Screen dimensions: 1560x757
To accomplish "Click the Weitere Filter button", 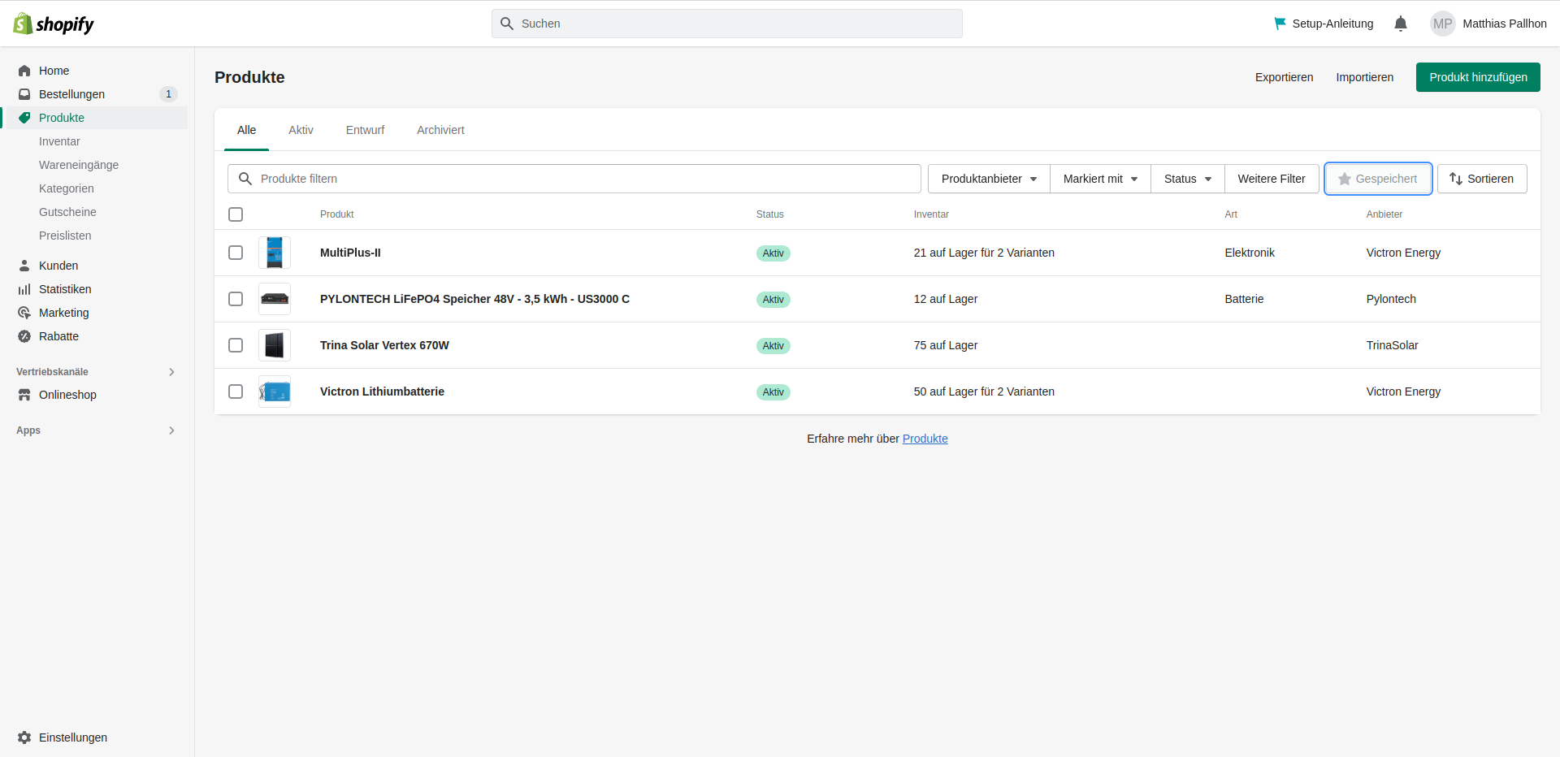I will 1272,179.
